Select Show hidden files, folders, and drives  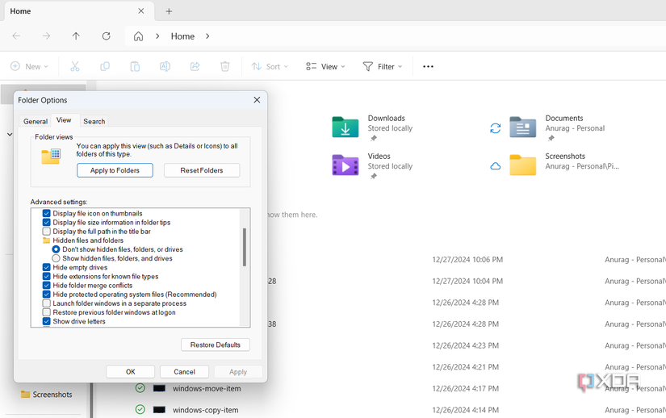pos(56,258)
